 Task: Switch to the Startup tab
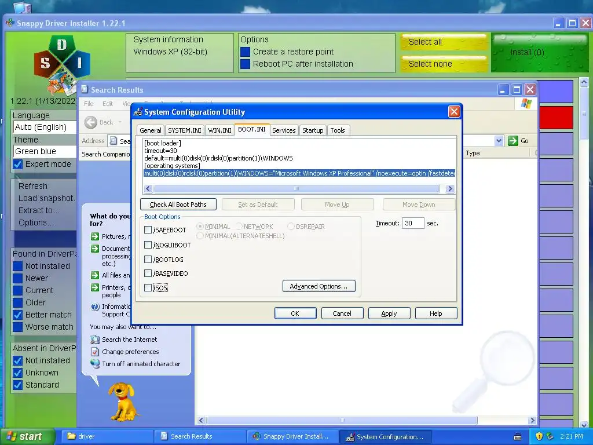(313, 130)
